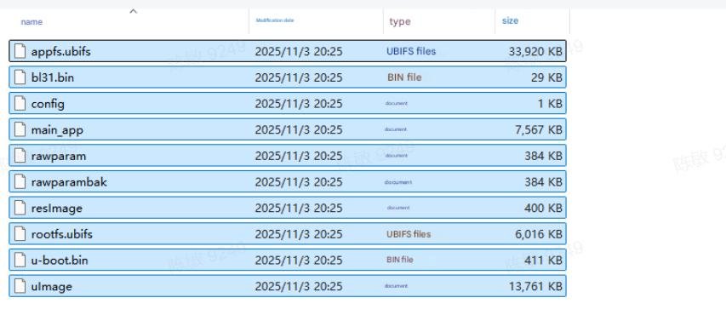Click the rootfs.ubifs file icon
This screenshot has width=726, height=332.
pos(20,234)
